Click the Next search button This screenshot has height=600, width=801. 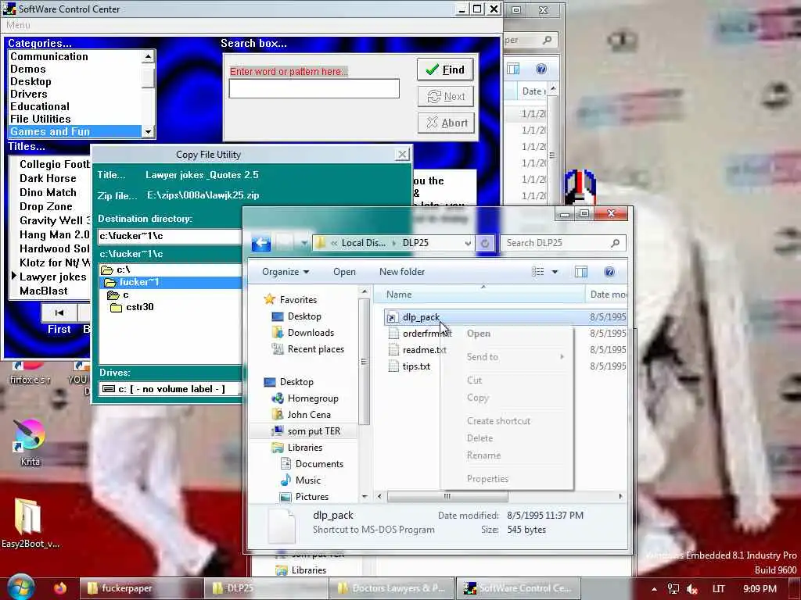[445, 96]
